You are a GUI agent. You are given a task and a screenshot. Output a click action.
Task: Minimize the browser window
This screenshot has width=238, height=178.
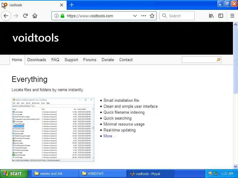[x=220, y=4]
